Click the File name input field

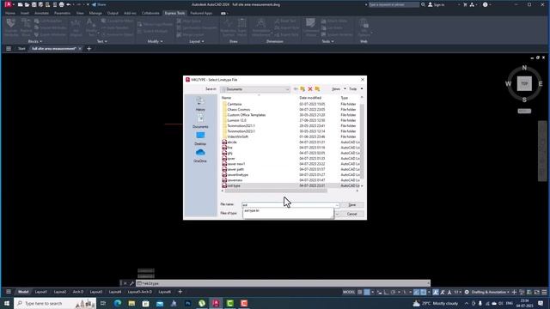click(289, 205)
